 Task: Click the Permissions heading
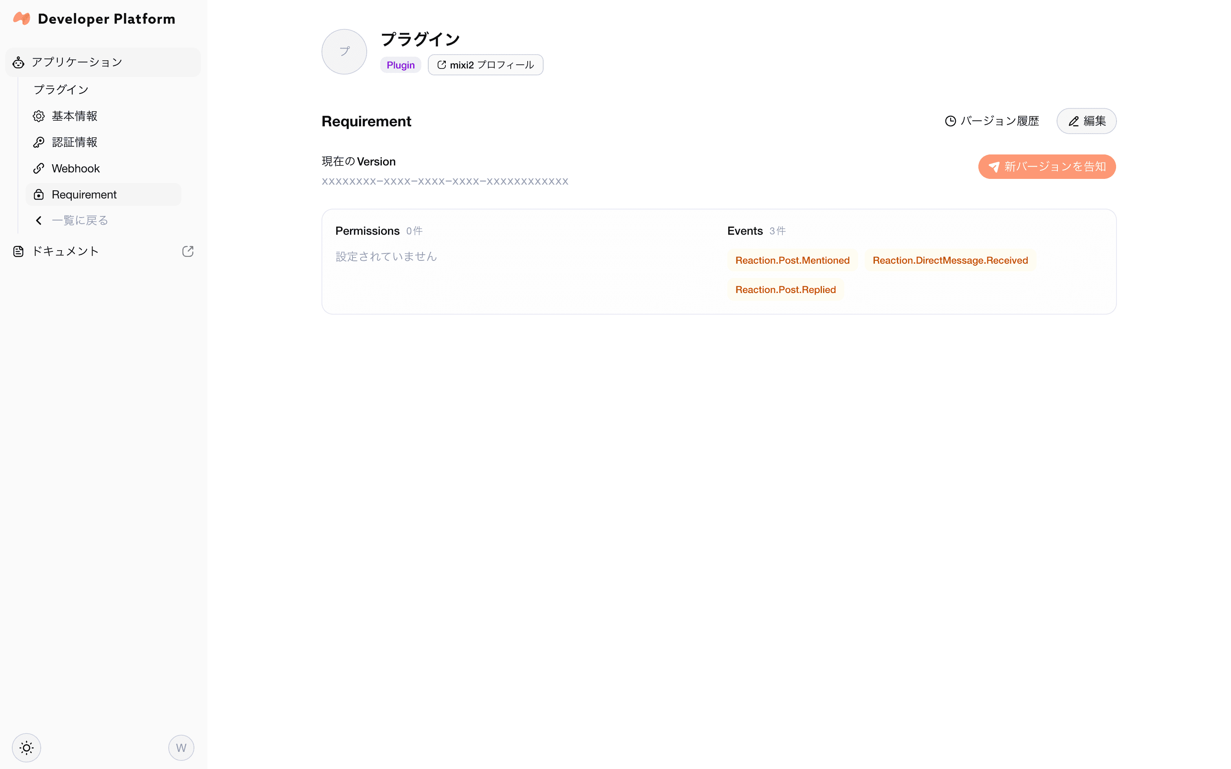click(x=367, y=231)
